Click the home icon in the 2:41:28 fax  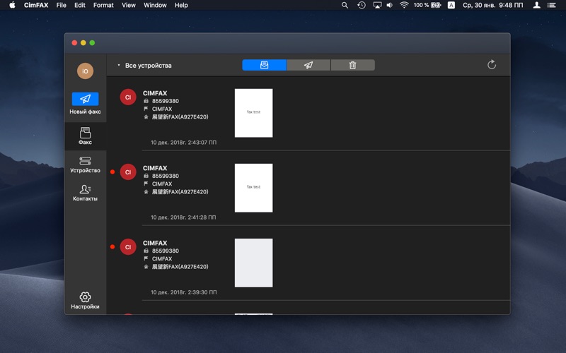coord(146,192)
